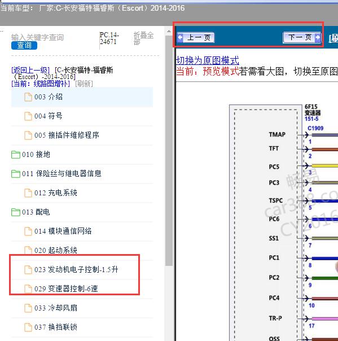The height and width of the screenshot is (341, 338).
Task: Click TR-P pin label in diagram
Action: [x=275, y=318]
